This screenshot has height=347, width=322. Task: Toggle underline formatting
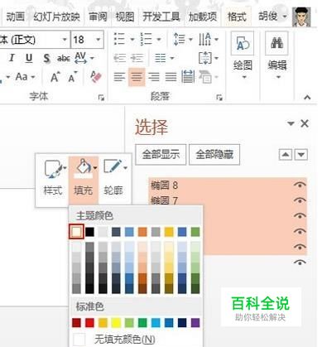tap(29, 58)
